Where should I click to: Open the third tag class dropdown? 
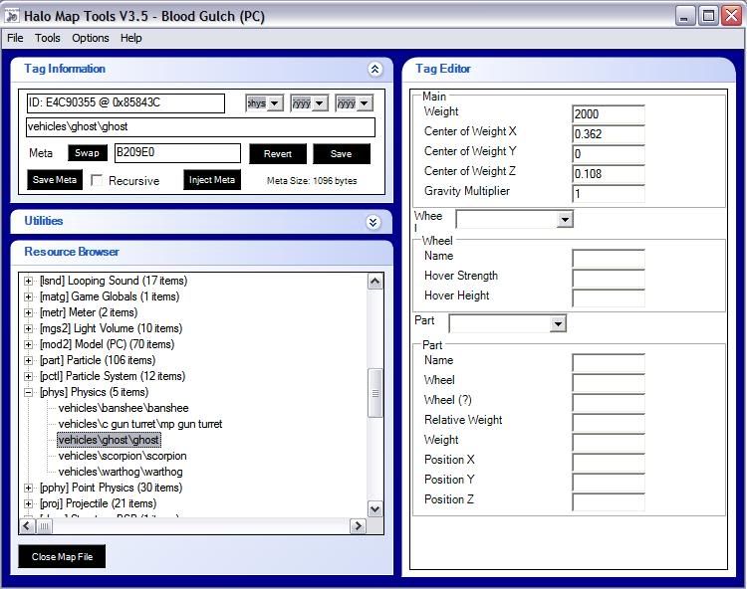point(365,103)
